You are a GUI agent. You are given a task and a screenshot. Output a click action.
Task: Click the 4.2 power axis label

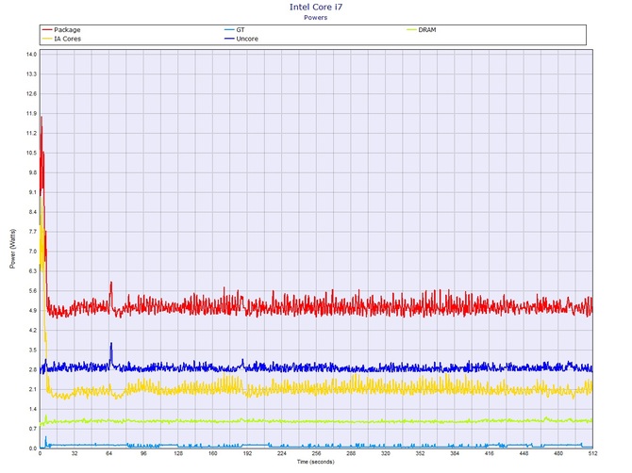[32, 331]
